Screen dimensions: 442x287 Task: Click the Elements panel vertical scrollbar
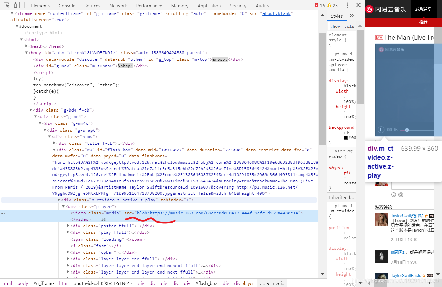coord(323,89)
